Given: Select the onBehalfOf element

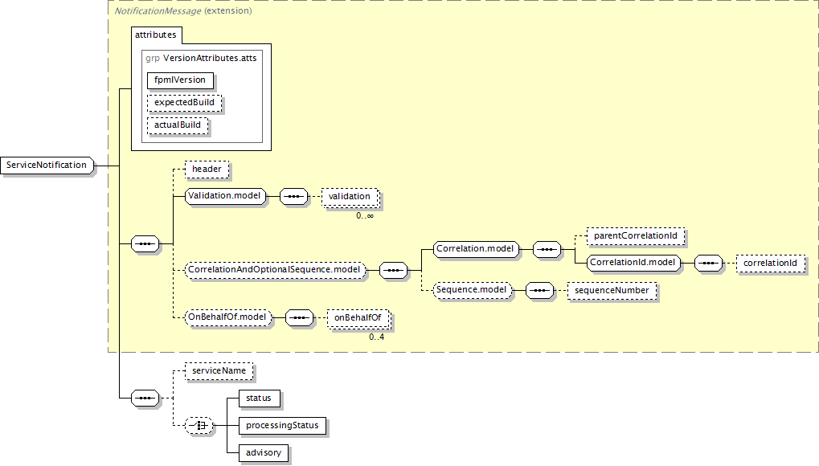Looking at the screenshot, I should 358,317.
